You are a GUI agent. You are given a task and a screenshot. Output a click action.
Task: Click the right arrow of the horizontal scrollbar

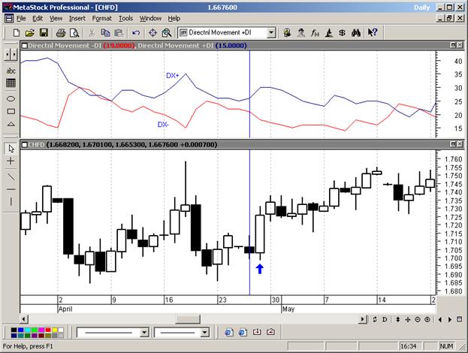(362, 319)
